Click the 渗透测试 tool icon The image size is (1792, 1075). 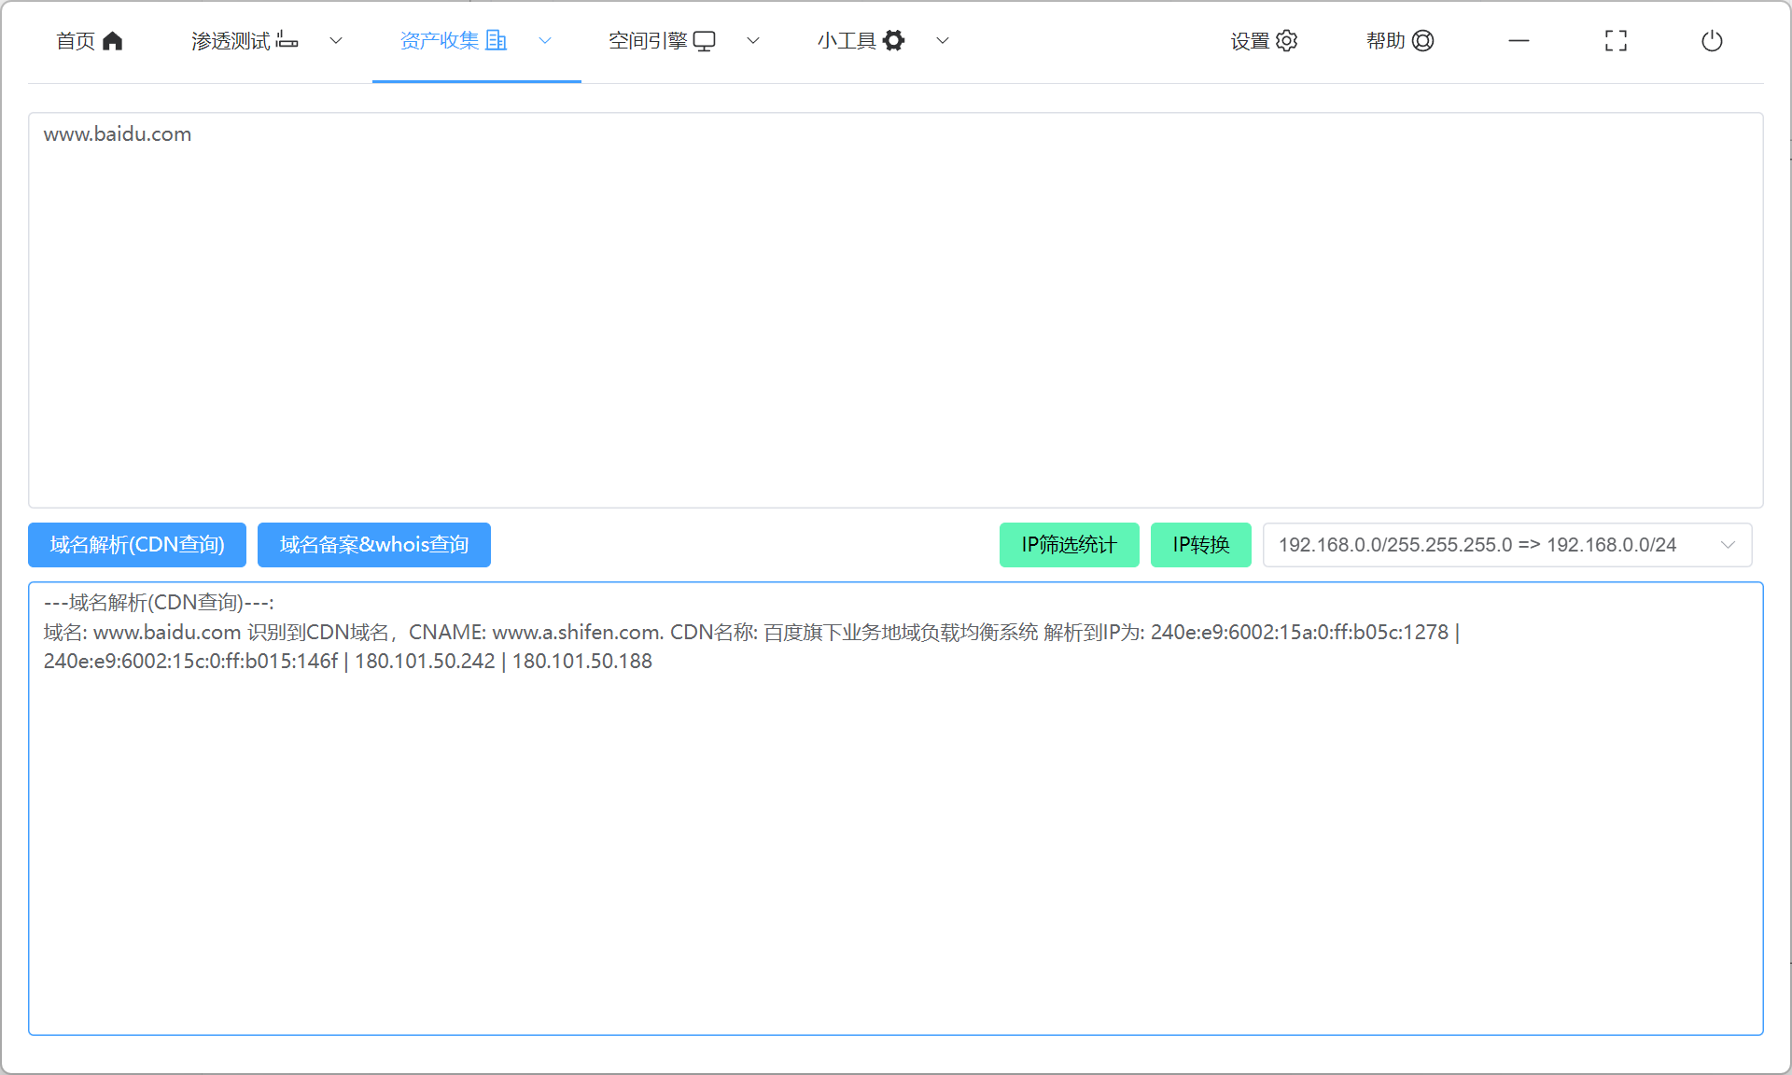tap(287, 41)
